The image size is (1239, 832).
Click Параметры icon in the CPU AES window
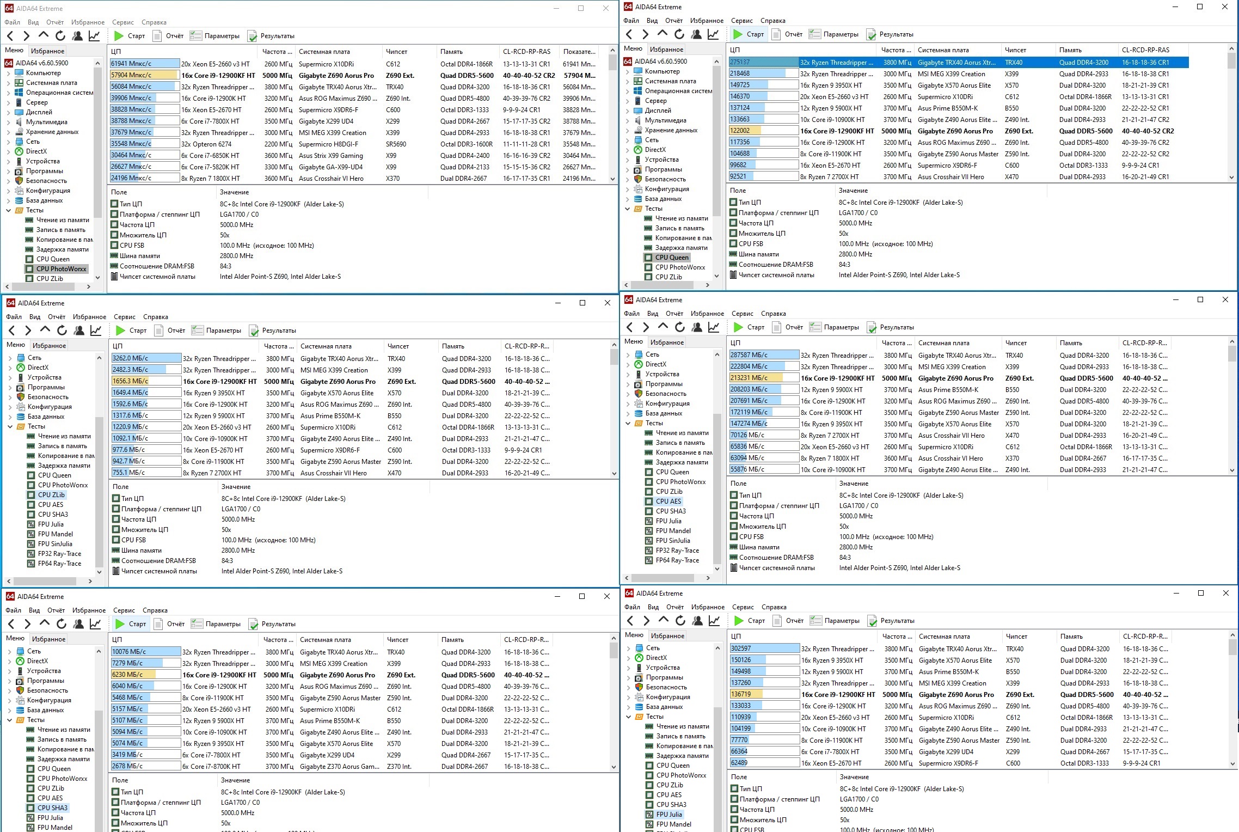click(x=815, y=327)
